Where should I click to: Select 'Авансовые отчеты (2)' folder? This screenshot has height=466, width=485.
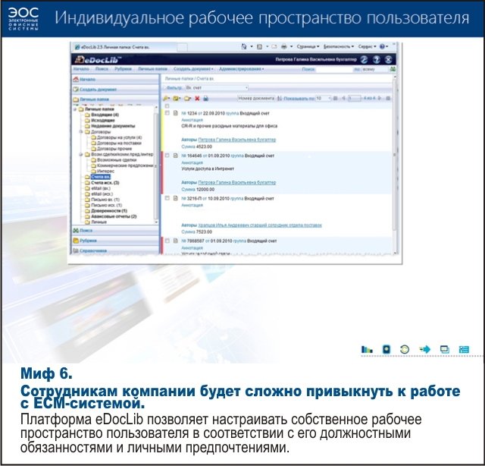click(114, 216)
